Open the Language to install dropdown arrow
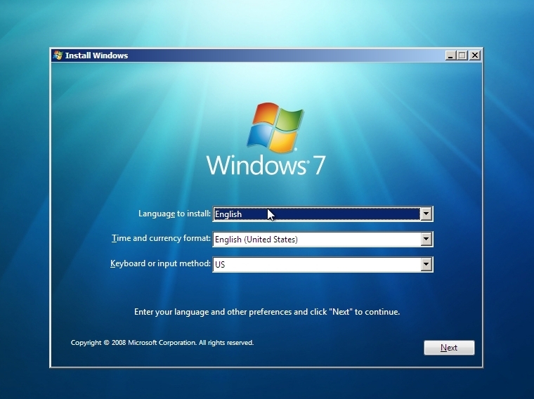The height and width of the screenshot is (399, 534). coord(426,214)
